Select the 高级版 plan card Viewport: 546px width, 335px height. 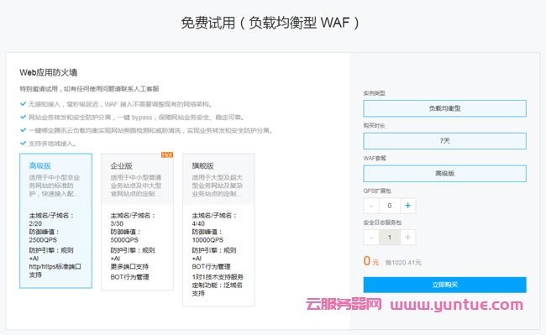(x=55, y=221)
